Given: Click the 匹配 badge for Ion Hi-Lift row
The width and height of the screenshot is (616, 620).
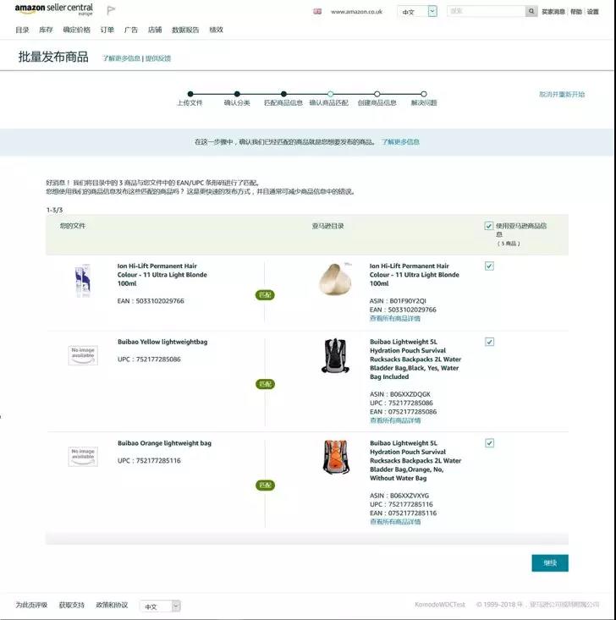Looking at the screenshot, I should [265, 295].
